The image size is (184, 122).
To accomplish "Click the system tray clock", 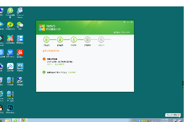I will click(x=159, y=120).
